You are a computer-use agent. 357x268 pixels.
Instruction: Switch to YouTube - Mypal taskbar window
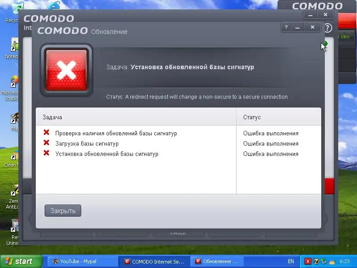pyautogui.click(x=82, y=261)
